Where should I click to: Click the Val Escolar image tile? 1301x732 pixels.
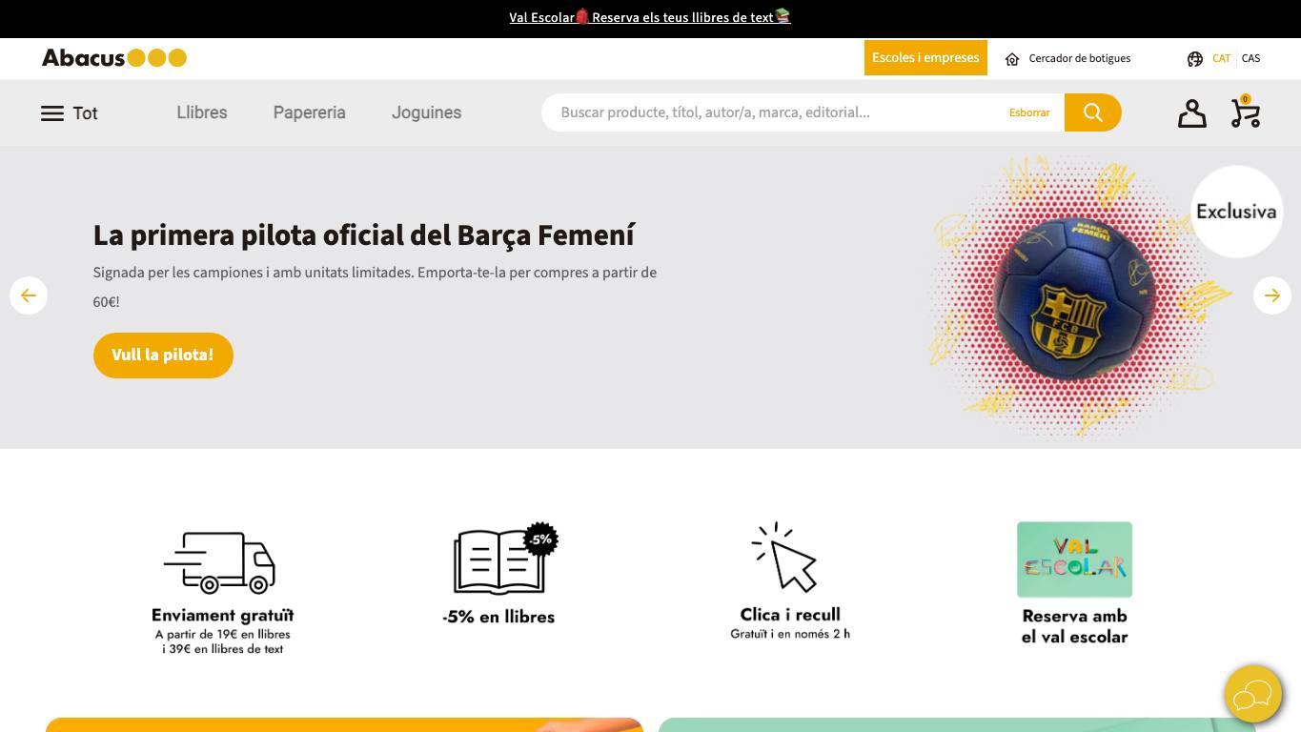tap(1074, 559)
